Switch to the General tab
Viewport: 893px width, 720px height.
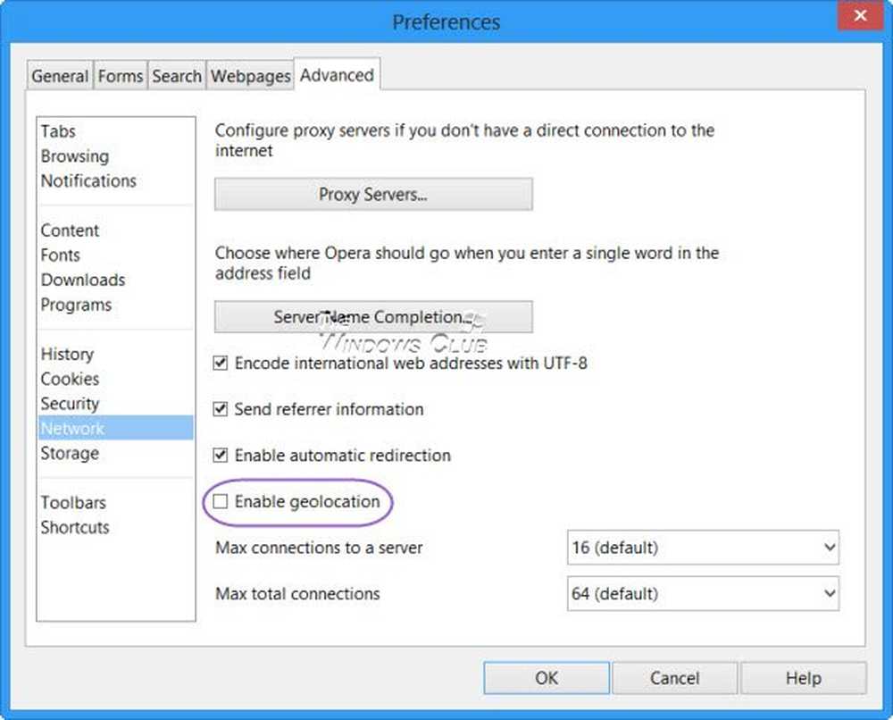[x=60, y=77]
